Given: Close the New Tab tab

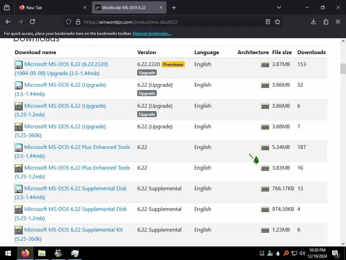Looking at the screenshot, I should 85,7.
